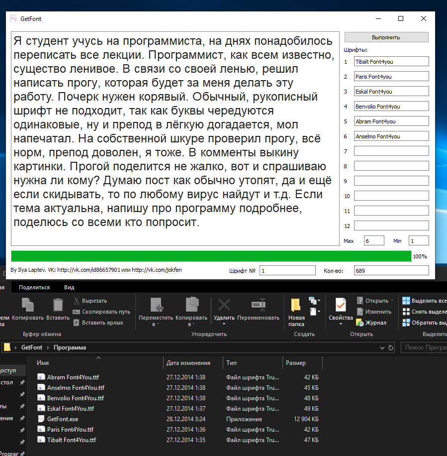Open Свойства properties checkmark icon
447x456 pixels.
(341, 305)
